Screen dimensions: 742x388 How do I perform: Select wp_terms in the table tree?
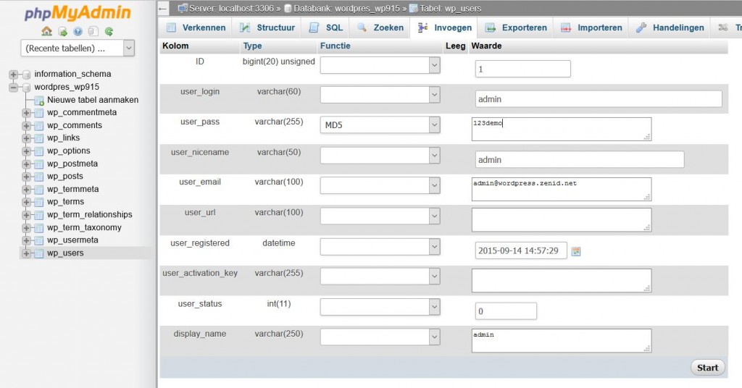click(x=65, y=202)
